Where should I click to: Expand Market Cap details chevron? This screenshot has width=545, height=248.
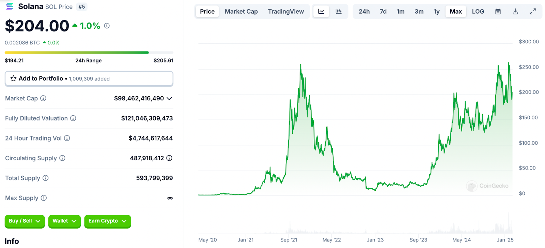169,98
